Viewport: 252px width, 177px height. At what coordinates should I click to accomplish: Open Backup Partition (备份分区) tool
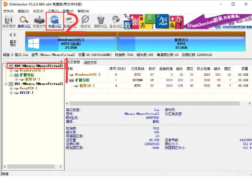[x=116, y=20]
